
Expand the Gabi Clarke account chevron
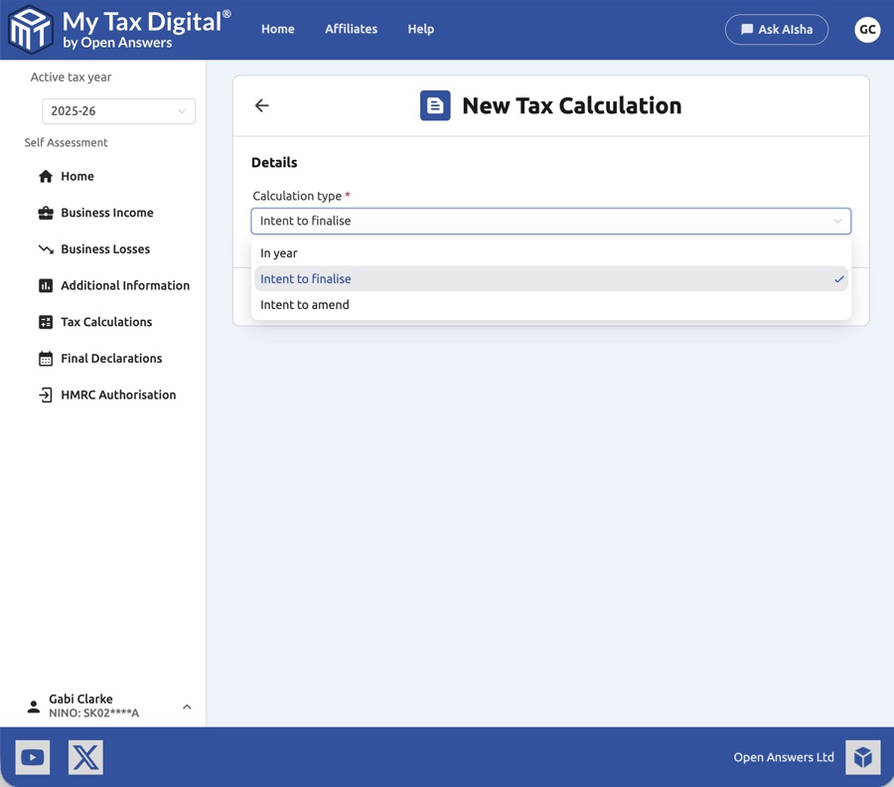click(187, 707)
